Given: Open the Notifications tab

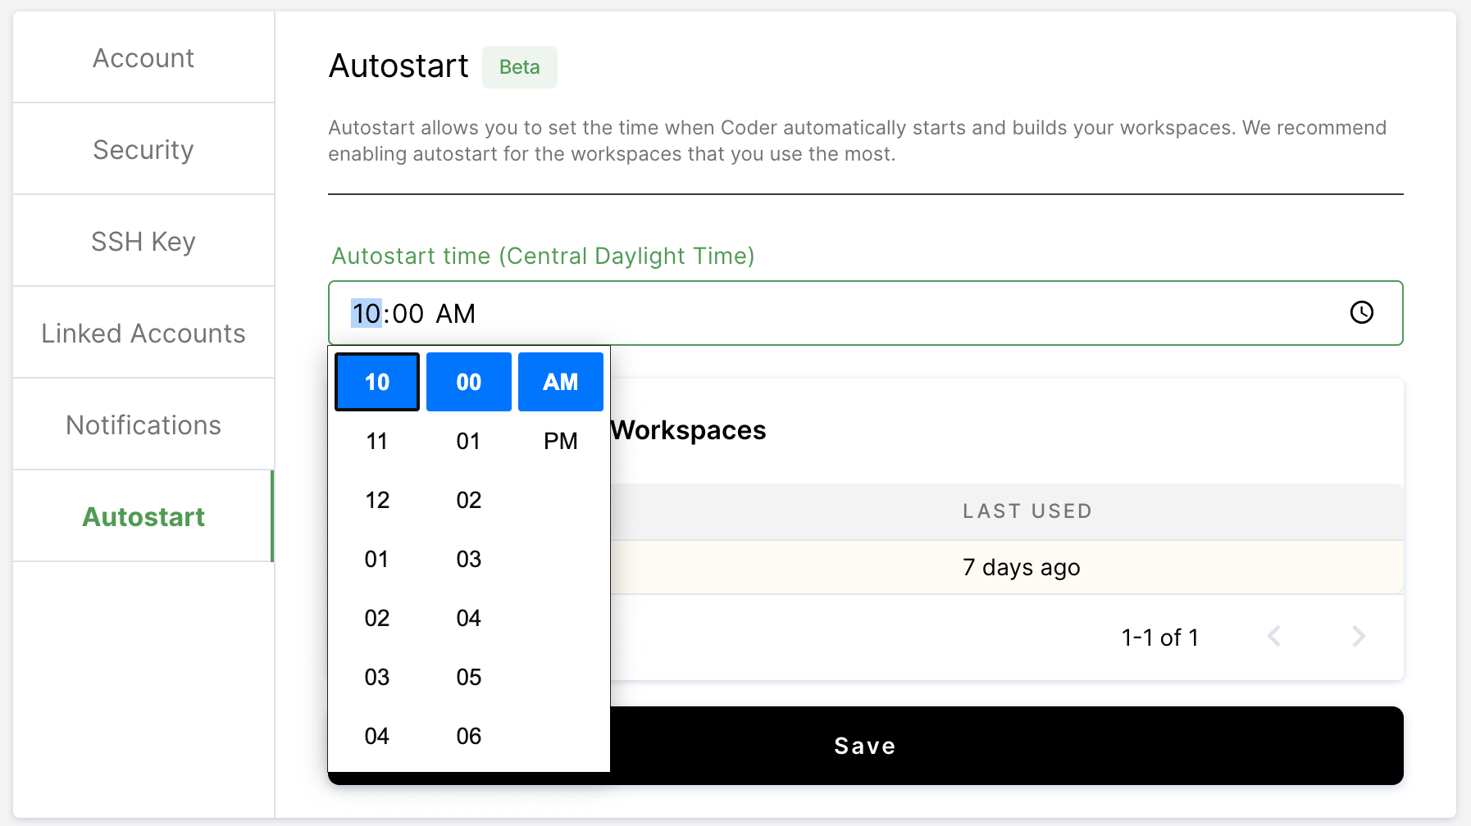Looking at the screenshot, I should pos(143,424).
